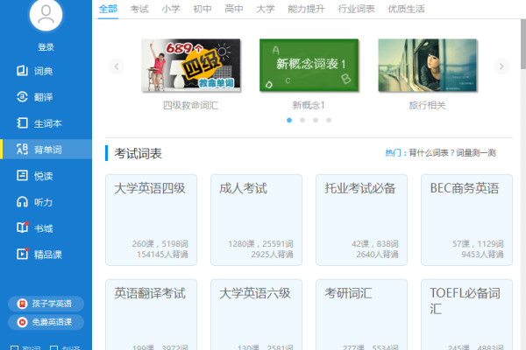This screenshot has width=526, height=350.
Task: Click the 免费英语课 promo button
Action: click(46, 322)
